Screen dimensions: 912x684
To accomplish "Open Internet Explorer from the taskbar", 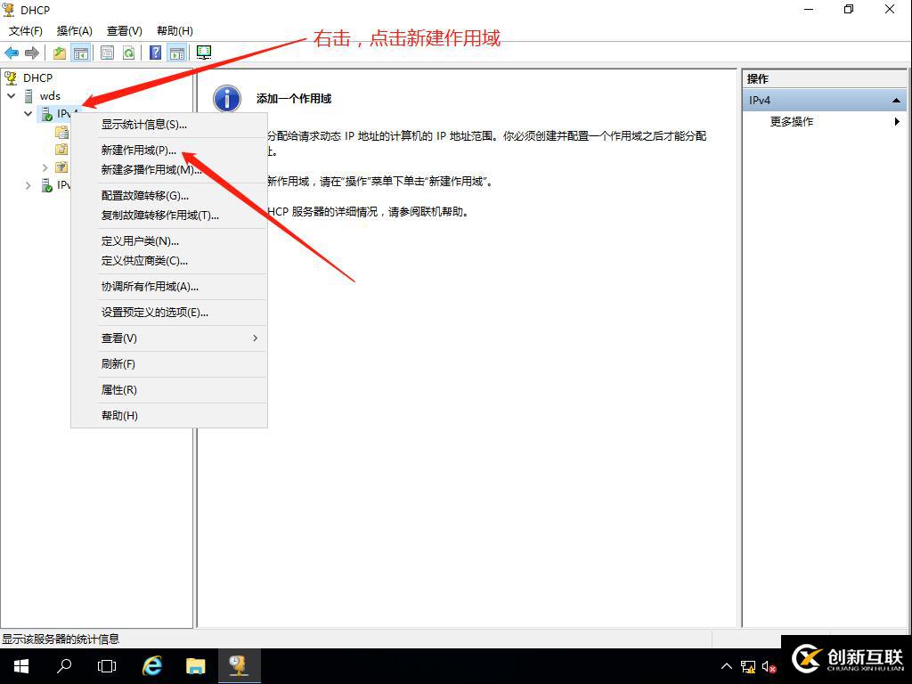I will tap(151, 665).
